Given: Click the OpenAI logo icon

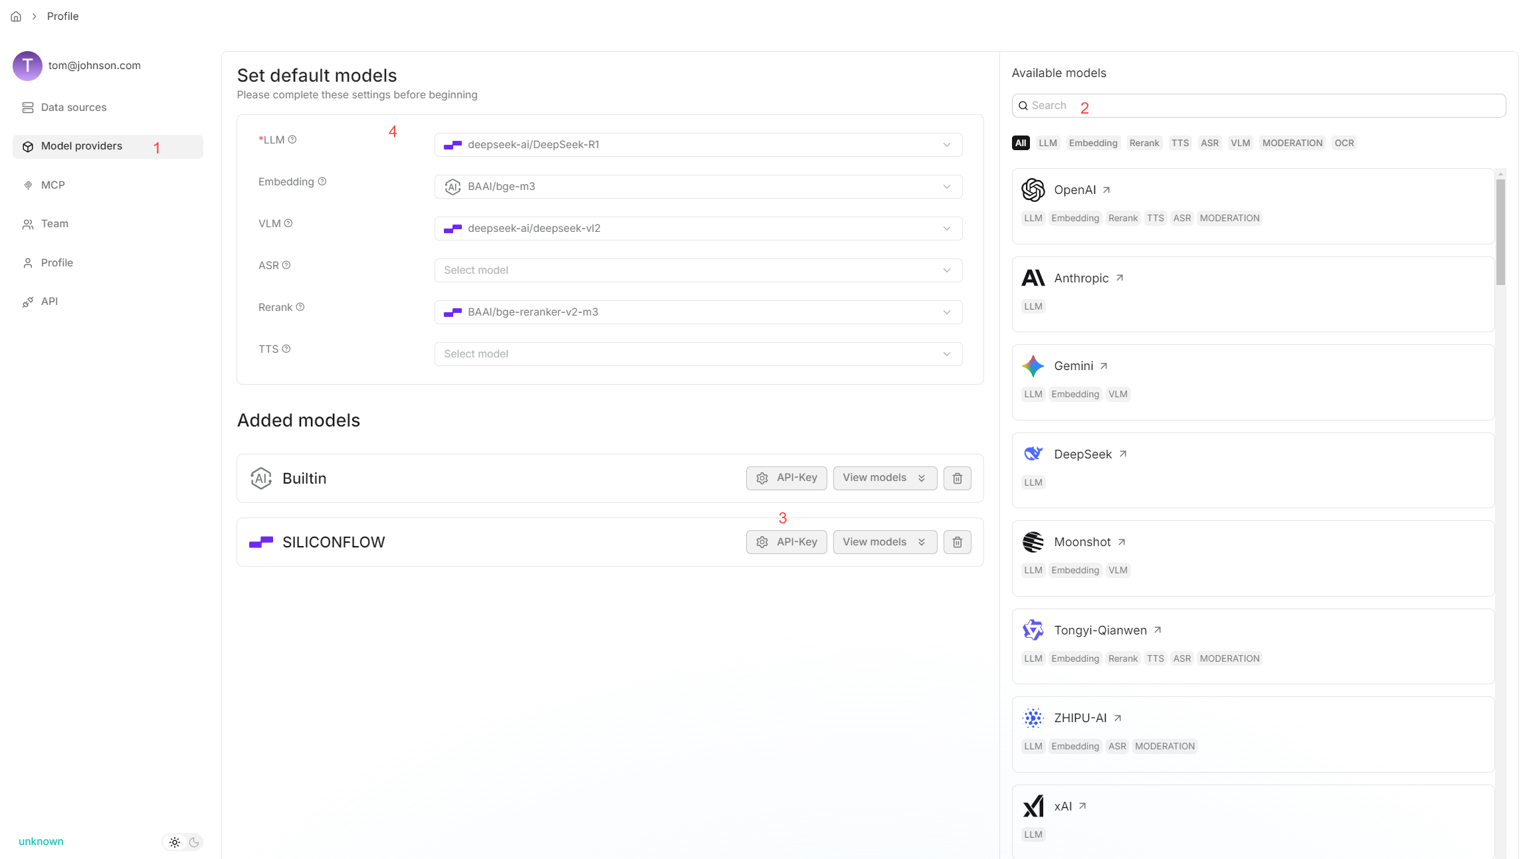Looking at the screenshot, I should (1033, 190).
